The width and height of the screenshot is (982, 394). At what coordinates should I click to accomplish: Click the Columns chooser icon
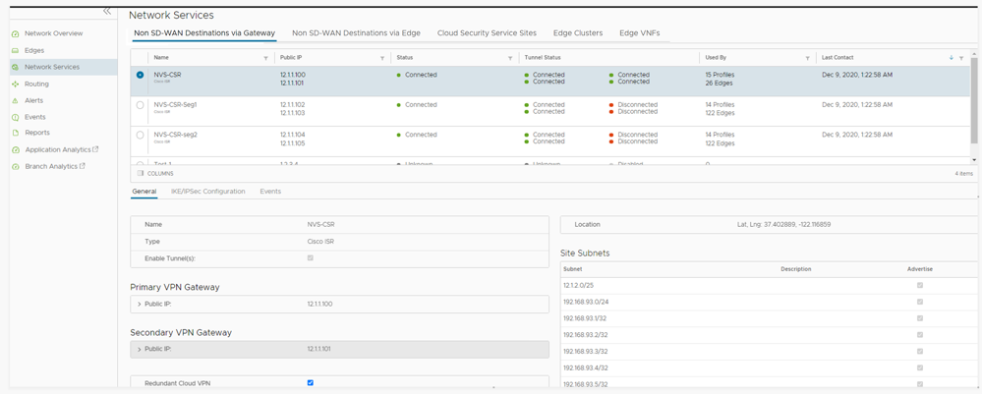pos(141,173)
